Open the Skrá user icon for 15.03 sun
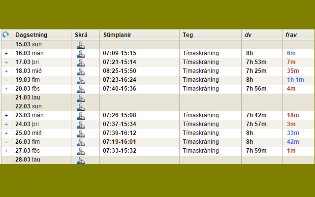Image resolution: width=315 pixels, height=197 pixels. 81,45
